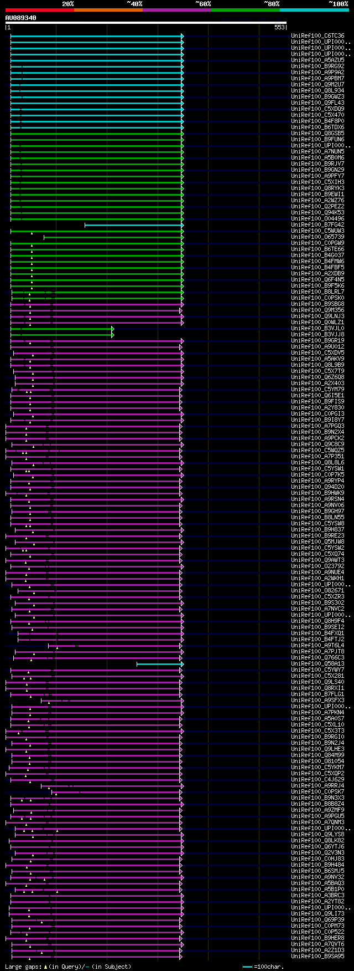Screen dimensions: 354x971
Task: Select the UniRef100_B9GR19 entry
Action: 317,341
